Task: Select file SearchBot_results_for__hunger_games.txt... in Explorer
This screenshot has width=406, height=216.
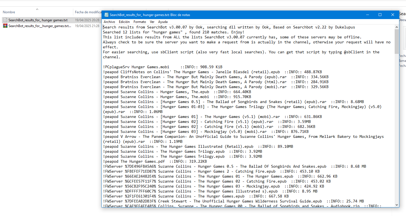Action: (40, 26)
